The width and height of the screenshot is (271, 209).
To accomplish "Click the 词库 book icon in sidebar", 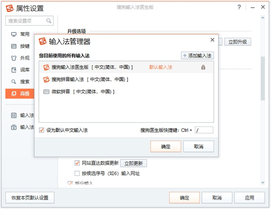I will coord(14,70).
